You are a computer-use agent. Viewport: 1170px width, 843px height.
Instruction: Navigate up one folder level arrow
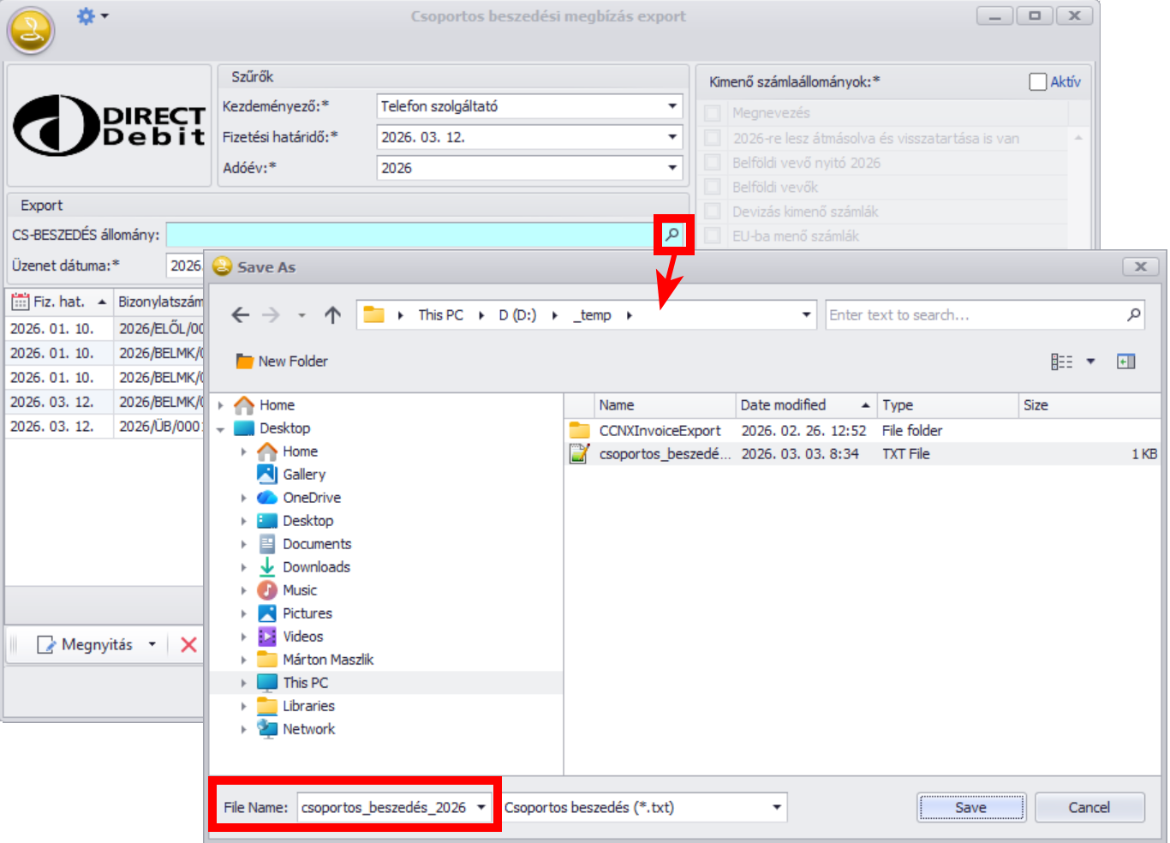(x=332, y=315)
